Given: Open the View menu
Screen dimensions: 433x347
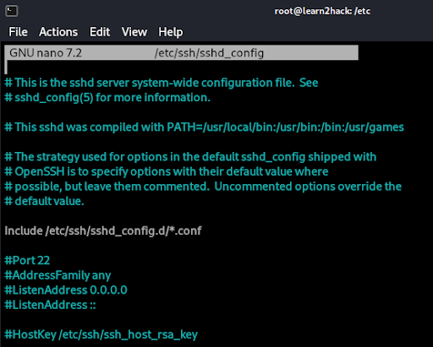Looking at the screenshot, I should [x=134, y=32].
